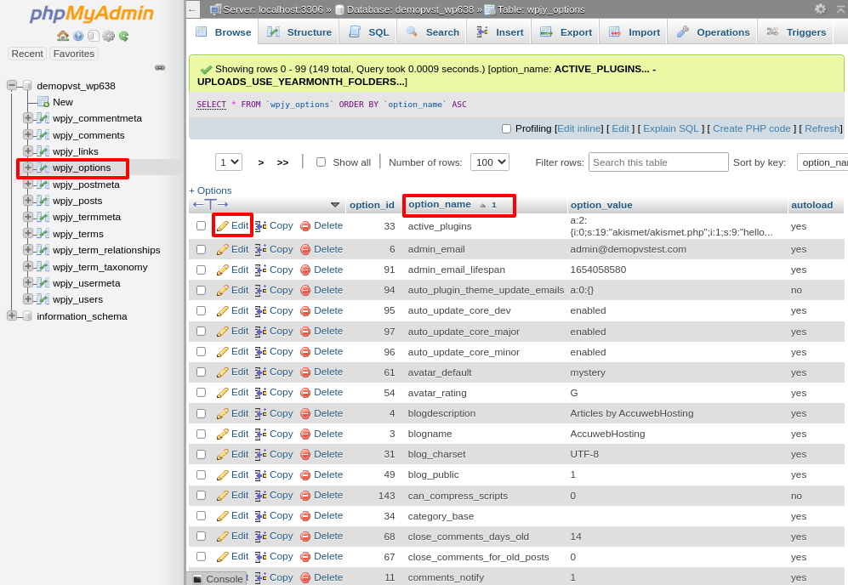Click table icon next to wpjy_posts

click(x=43, y=201)
